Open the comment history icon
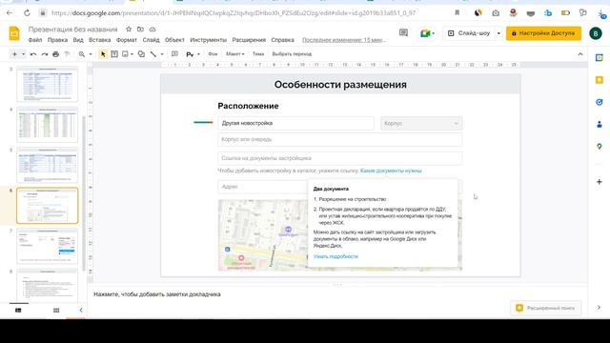Screen dimensions: 610x343 tap(403, 33)
